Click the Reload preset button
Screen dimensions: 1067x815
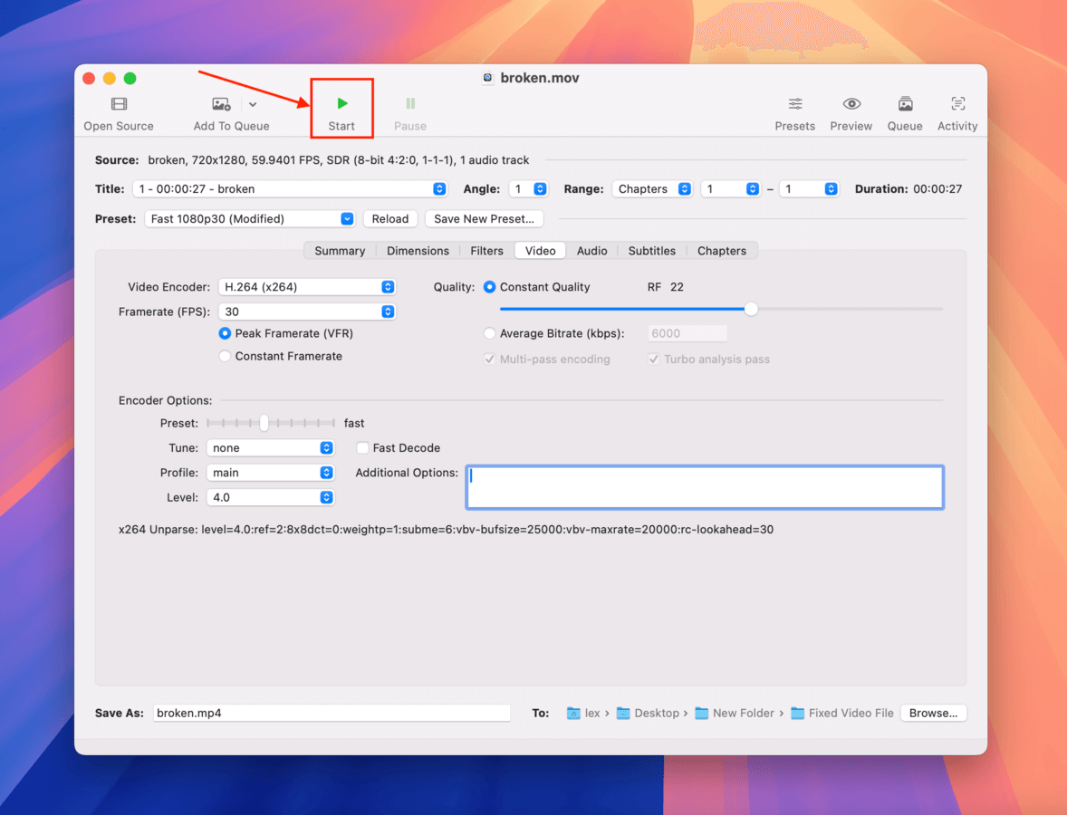[x=389, y=219]
